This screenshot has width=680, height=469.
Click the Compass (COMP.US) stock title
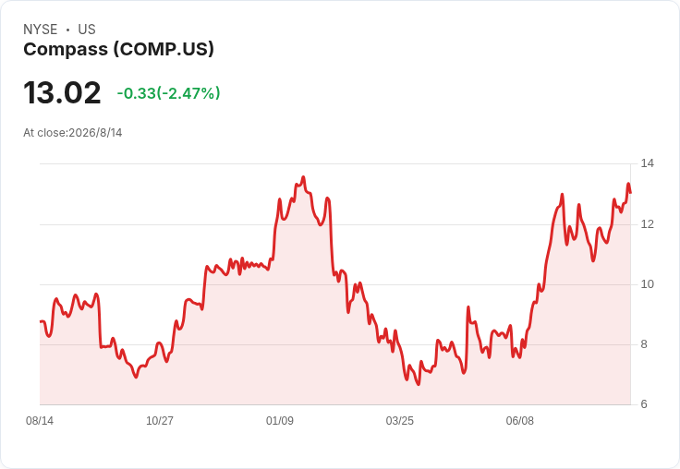(118, 50)
